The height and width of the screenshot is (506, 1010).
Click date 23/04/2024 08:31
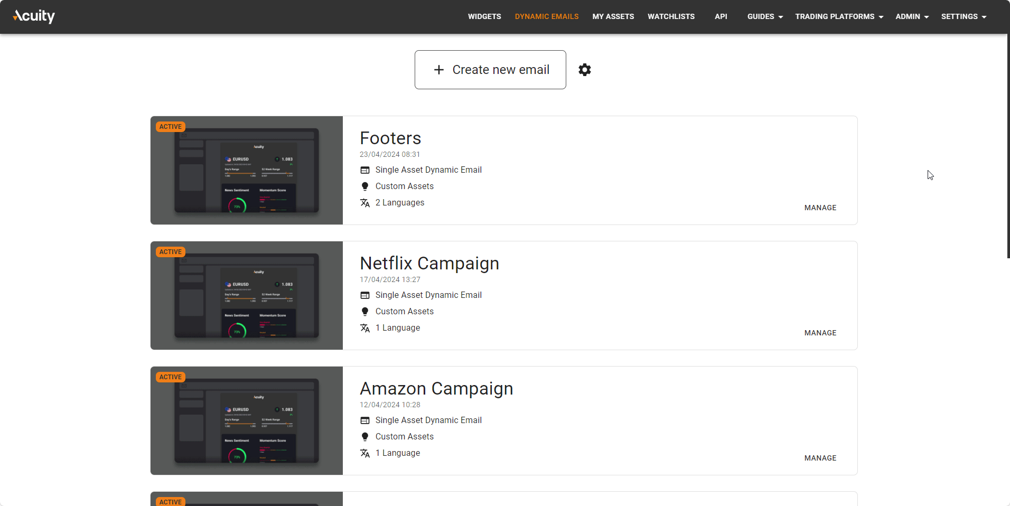point(390,154)
